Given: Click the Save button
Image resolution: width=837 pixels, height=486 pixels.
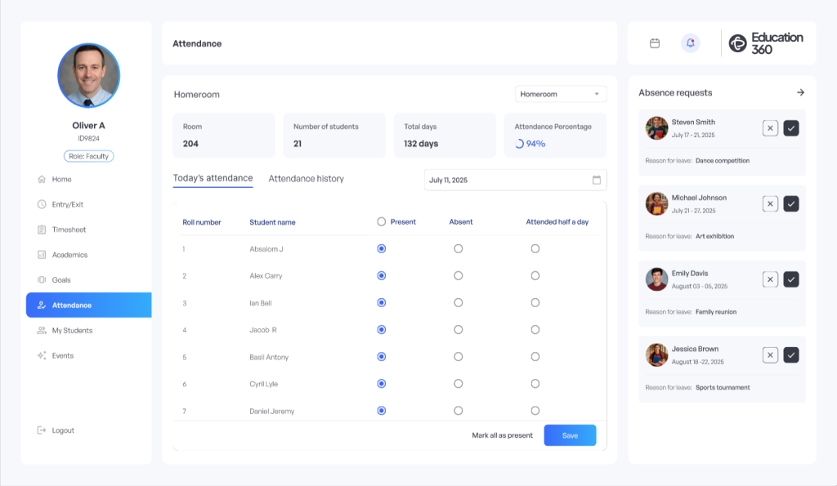Looking at the screenshot, I should click(x=570, y=435).
